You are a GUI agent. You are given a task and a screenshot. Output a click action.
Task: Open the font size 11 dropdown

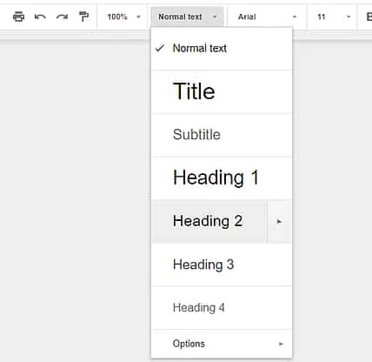click(333, 17)
